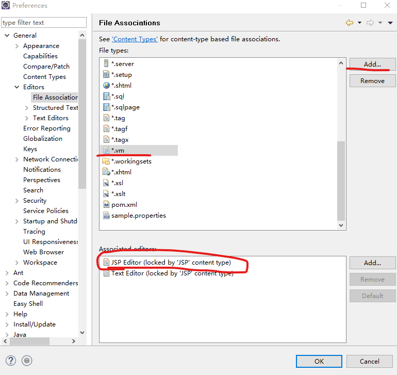This screenshot has width=397, height=375.
Task: Select Keys in the preferences tree
Action: coord(30,149)
